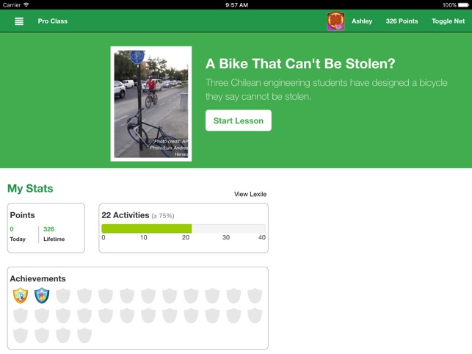
Task: Click the first earned gold achievement badge
Action: point(21,295)
